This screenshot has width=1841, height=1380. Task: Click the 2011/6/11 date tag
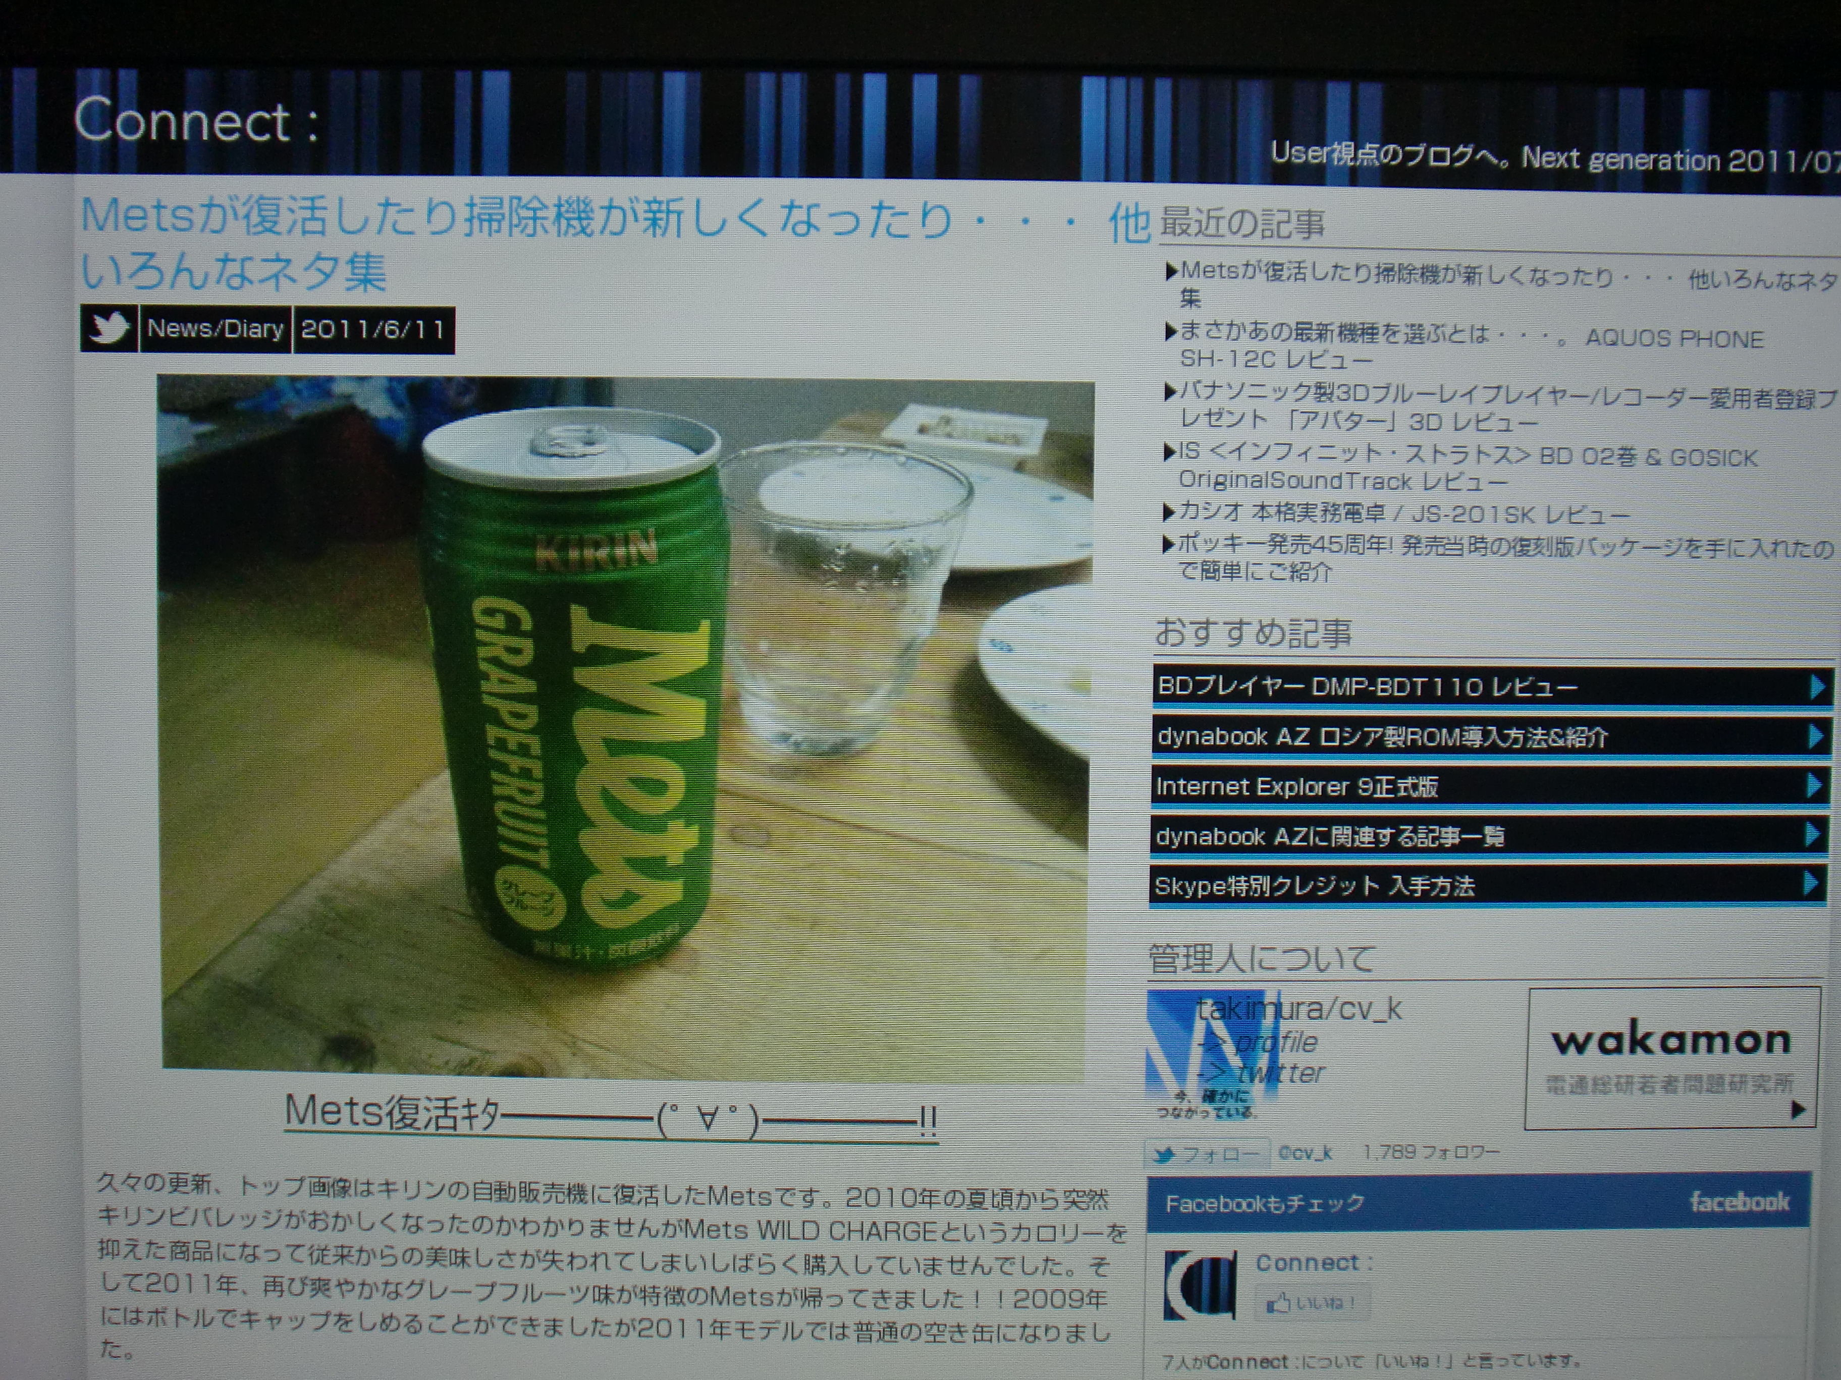(x=373, y=329)
